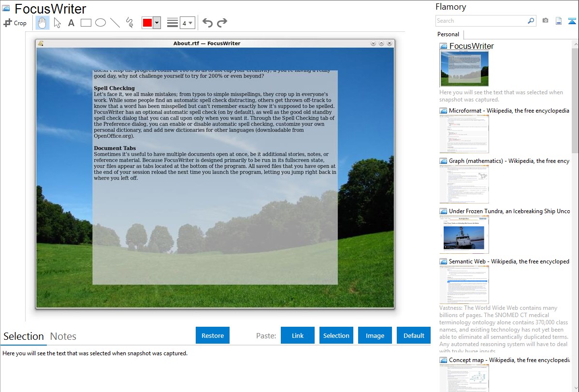Open the Graph (mathematics) snapshot title
Viewport: 579px width, 392px height.
click(x=509, y=161)
